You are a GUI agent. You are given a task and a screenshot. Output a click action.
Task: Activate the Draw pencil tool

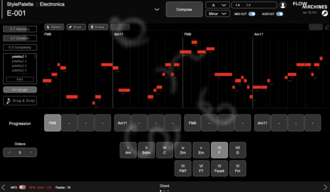[76, 27]
